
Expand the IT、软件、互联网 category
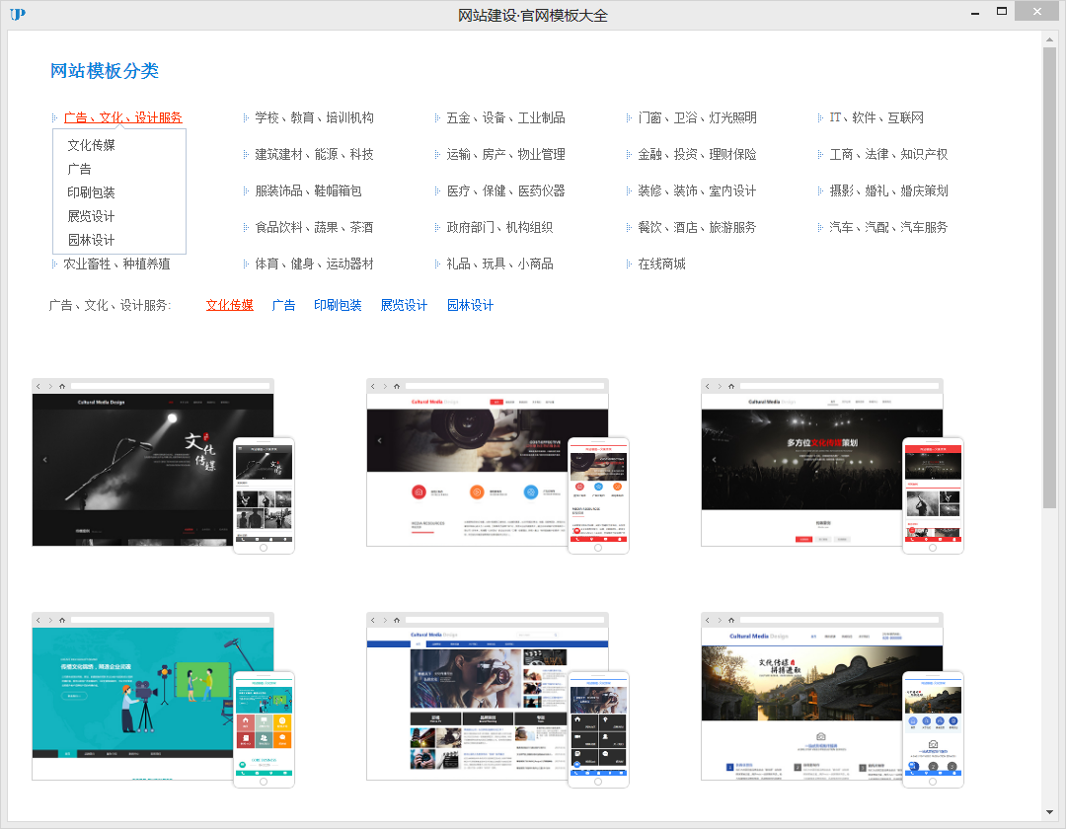(x=876, y=117)
